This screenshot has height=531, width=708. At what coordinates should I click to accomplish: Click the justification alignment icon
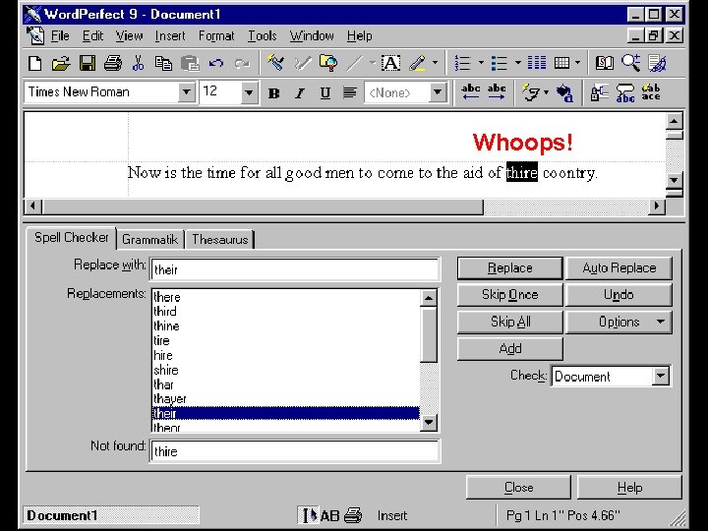coord(349,93)
